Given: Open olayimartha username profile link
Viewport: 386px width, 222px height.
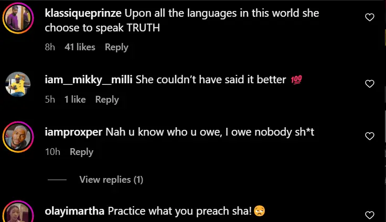Looking at the screenshot, I should click(75, 211).
